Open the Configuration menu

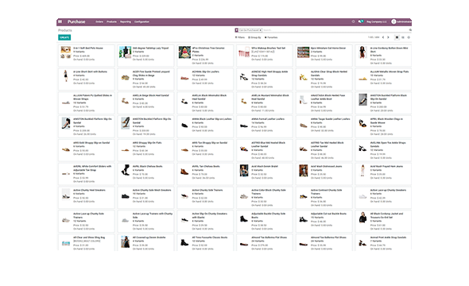(x=141, y=21)
